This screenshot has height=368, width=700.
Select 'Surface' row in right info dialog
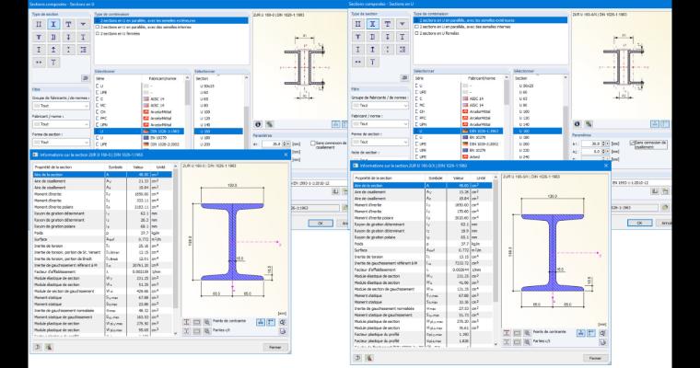[x=423, y=250]
